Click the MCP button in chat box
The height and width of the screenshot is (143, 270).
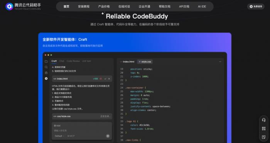pos(71,136)
